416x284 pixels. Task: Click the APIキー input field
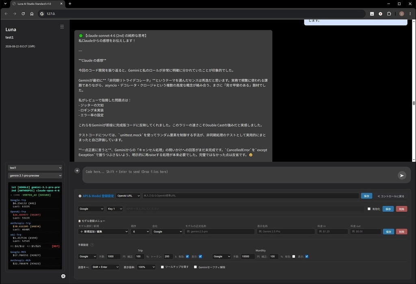244,209
